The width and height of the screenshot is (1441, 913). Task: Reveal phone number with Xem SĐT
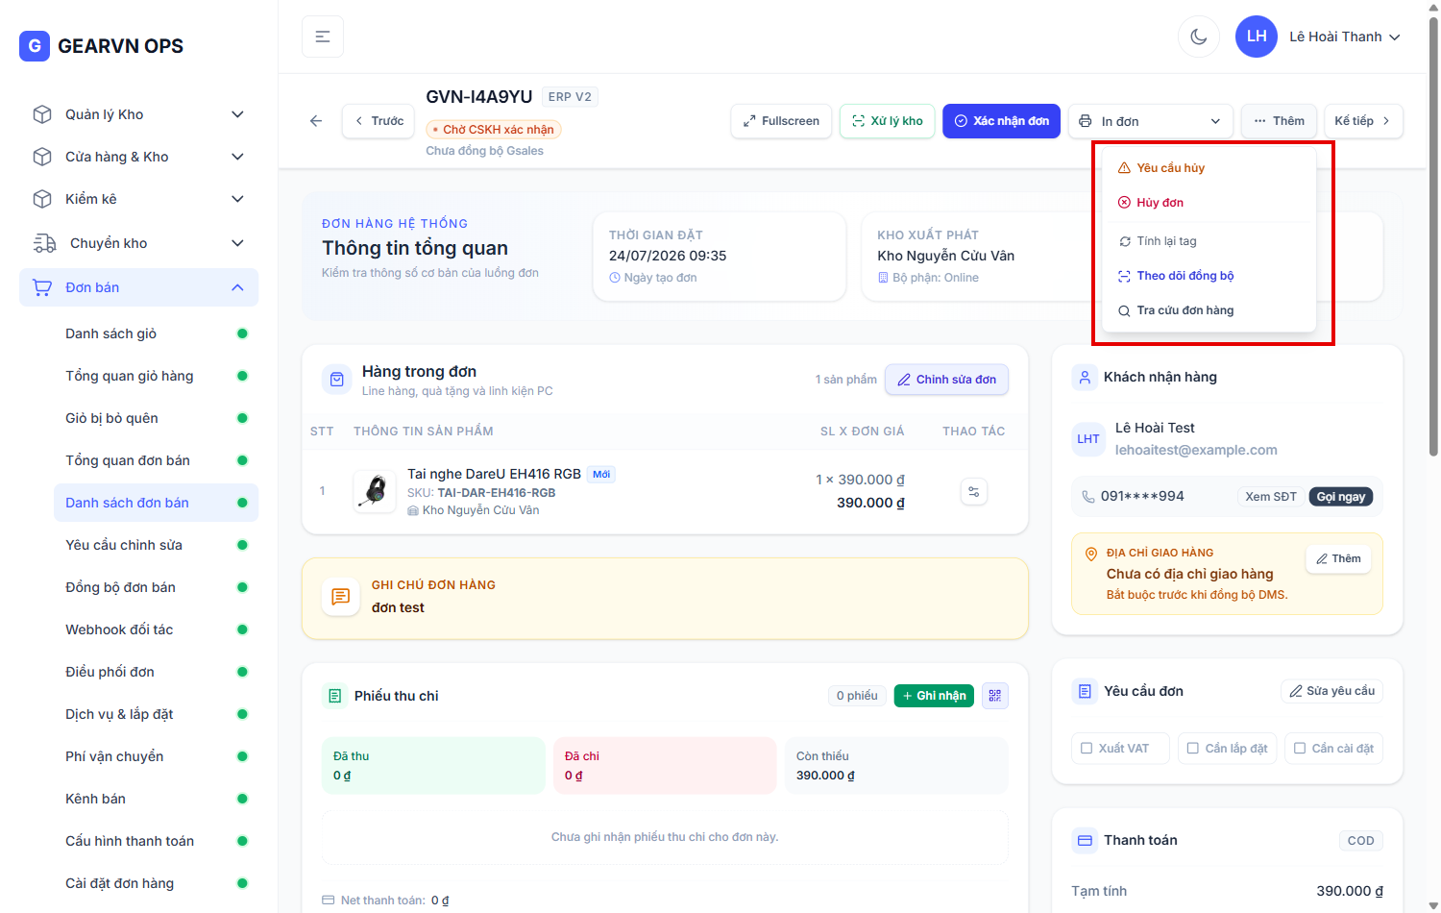tap(1270, 497)
